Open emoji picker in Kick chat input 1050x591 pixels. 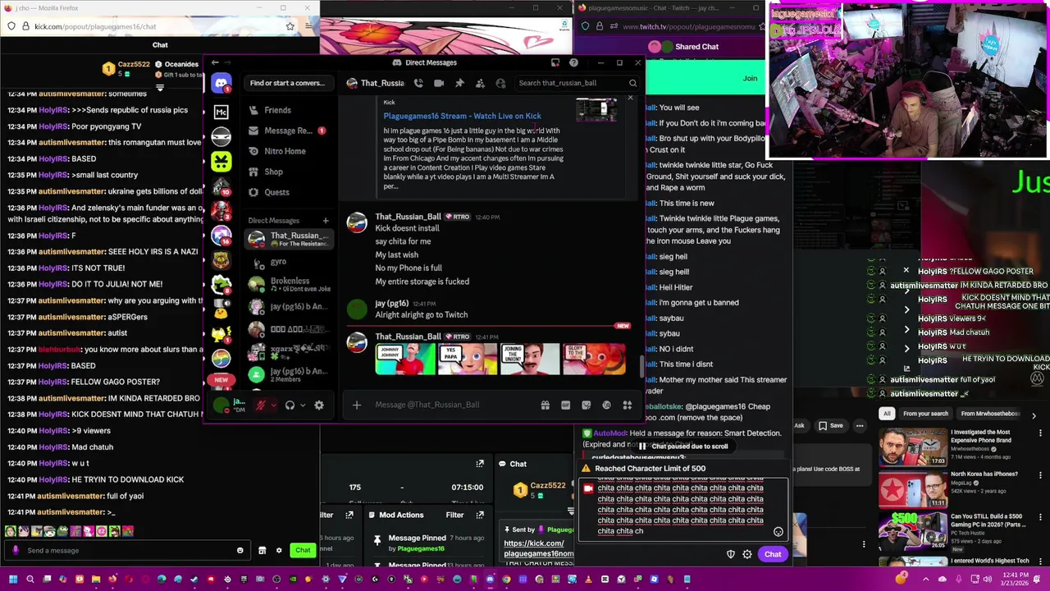click(240, 550)
